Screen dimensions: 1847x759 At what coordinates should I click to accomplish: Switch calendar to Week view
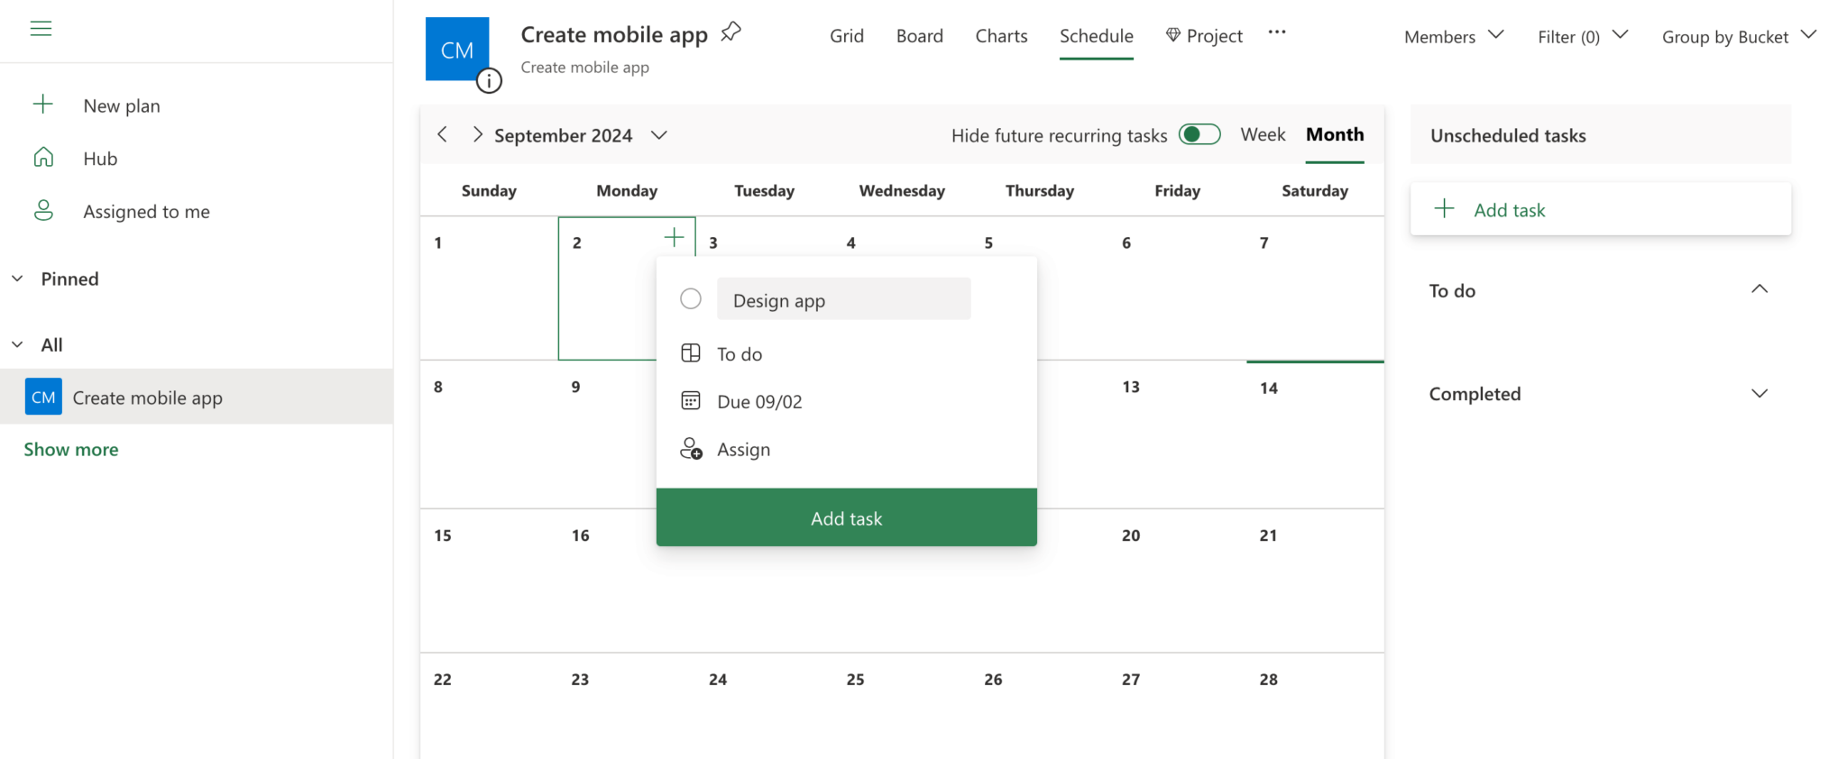(1263, 134)
